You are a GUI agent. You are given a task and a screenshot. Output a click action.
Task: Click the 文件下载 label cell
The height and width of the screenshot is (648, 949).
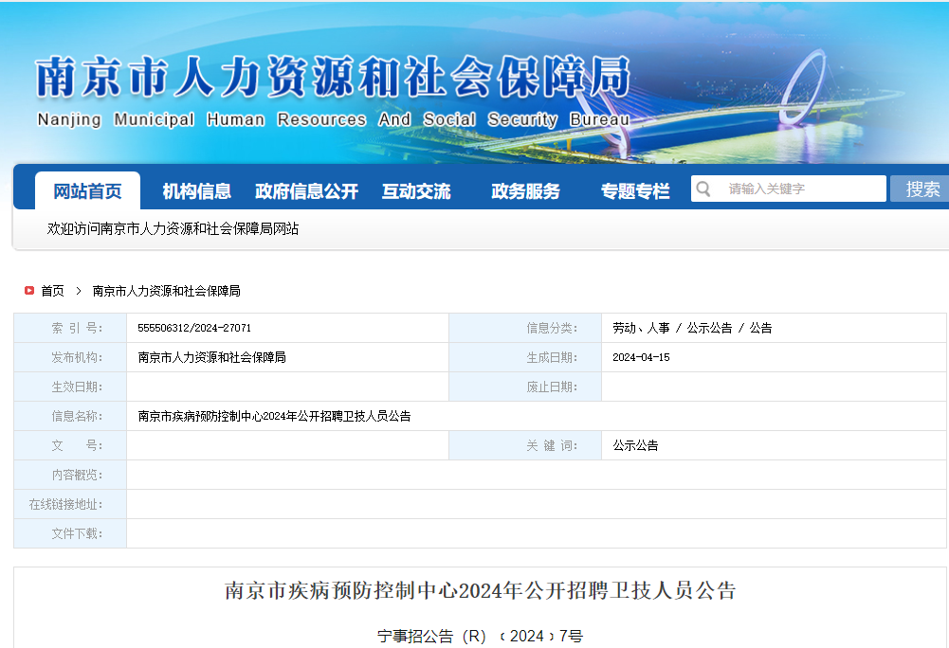tap(70, 533)
